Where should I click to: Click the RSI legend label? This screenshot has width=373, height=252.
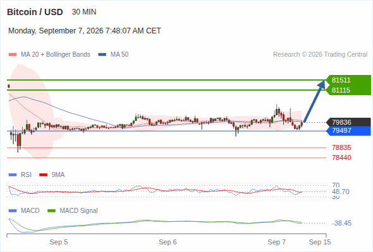(26, 175)
